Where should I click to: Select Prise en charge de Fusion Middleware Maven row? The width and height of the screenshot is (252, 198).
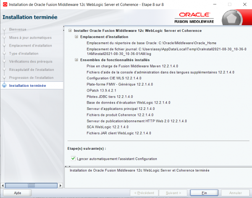[132, 66]
